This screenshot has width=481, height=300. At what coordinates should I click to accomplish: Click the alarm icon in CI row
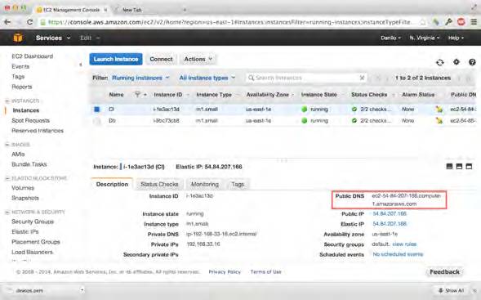pyautogui.click(x=439, y=110)
